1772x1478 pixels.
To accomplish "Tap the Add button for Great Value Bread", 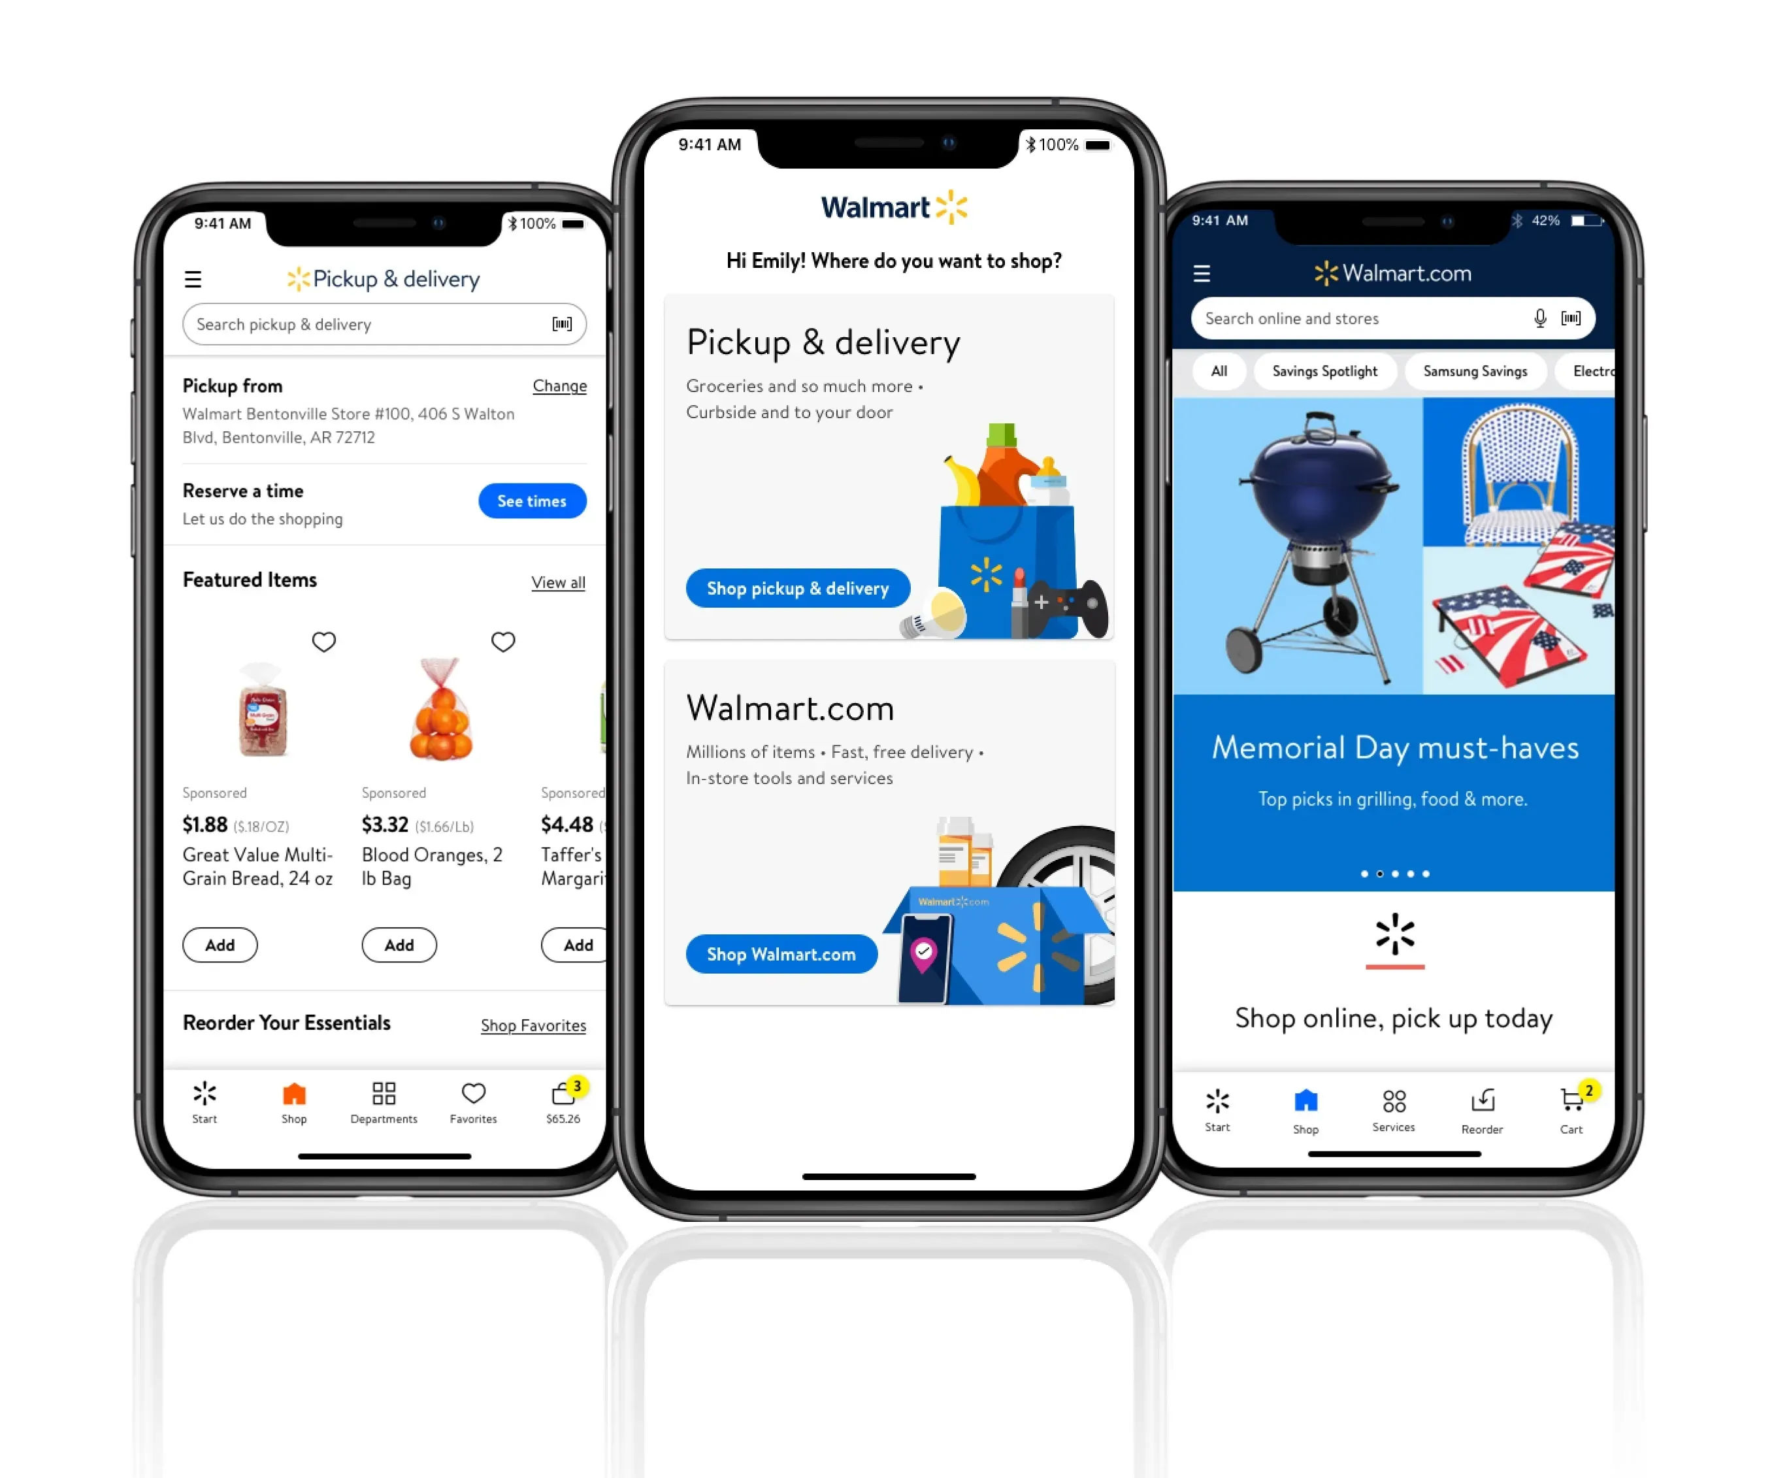I will (x=220, y=944).
